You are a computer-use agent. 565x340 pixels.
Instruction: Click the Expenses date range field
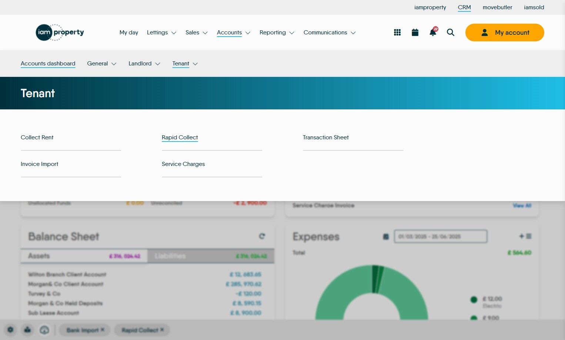pos(441,237)
